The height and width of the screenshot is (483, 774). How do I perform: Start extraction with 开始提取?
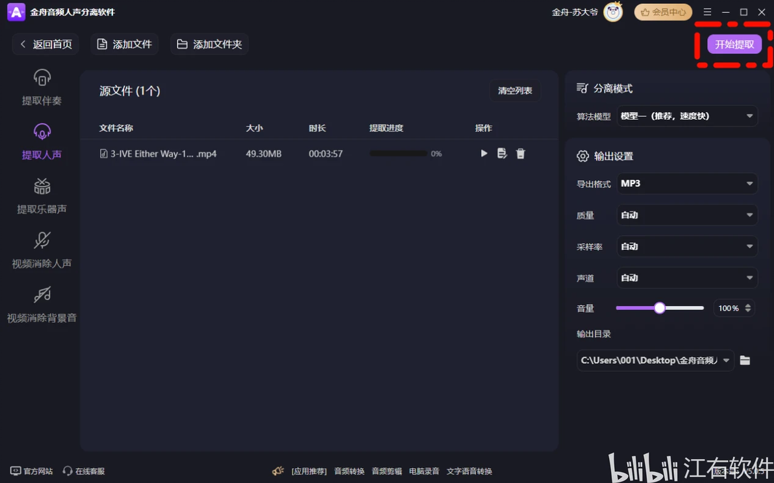point(734,44)
